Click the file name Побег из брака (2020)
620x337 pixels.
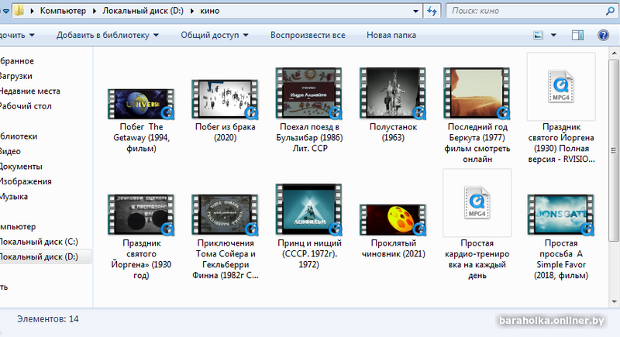coord(225,132)
